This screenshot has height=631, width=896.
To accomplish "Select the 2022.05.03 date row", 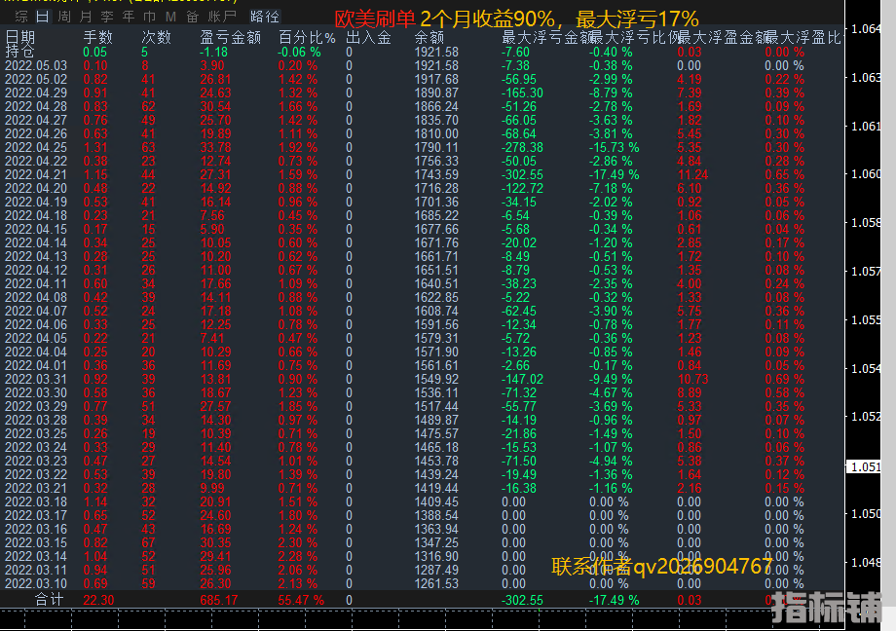I will [36, 66].
